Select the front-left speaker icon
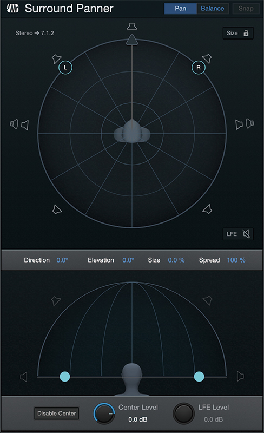The width and height of the screenshot is (264, 433). coord(56,59)
